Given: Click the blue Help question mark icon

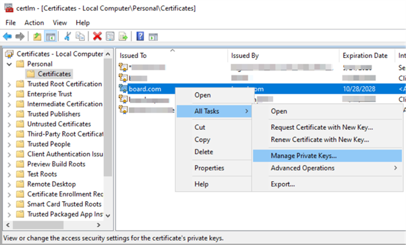Looking at the screenshot, I should click(140, 36).
